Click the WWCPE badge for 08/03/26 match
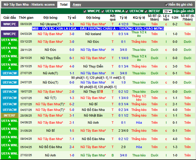This screenshot has height=160, width=196. (10, 24)
